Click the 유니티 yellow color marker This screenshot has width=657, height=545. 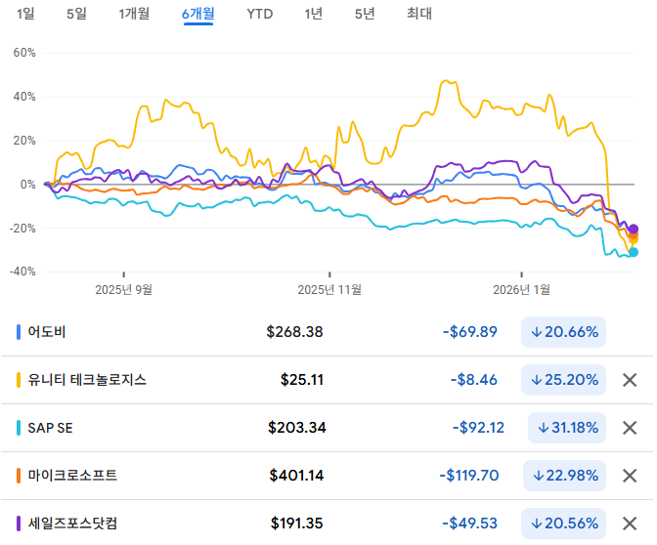pos(19,380)
